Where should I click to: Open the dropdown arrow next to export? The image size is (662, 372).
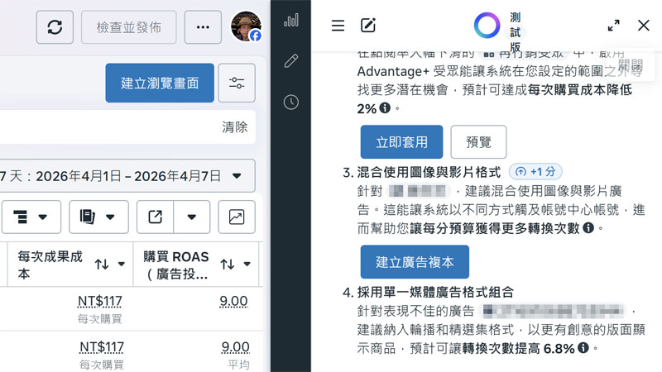[192, 217]
